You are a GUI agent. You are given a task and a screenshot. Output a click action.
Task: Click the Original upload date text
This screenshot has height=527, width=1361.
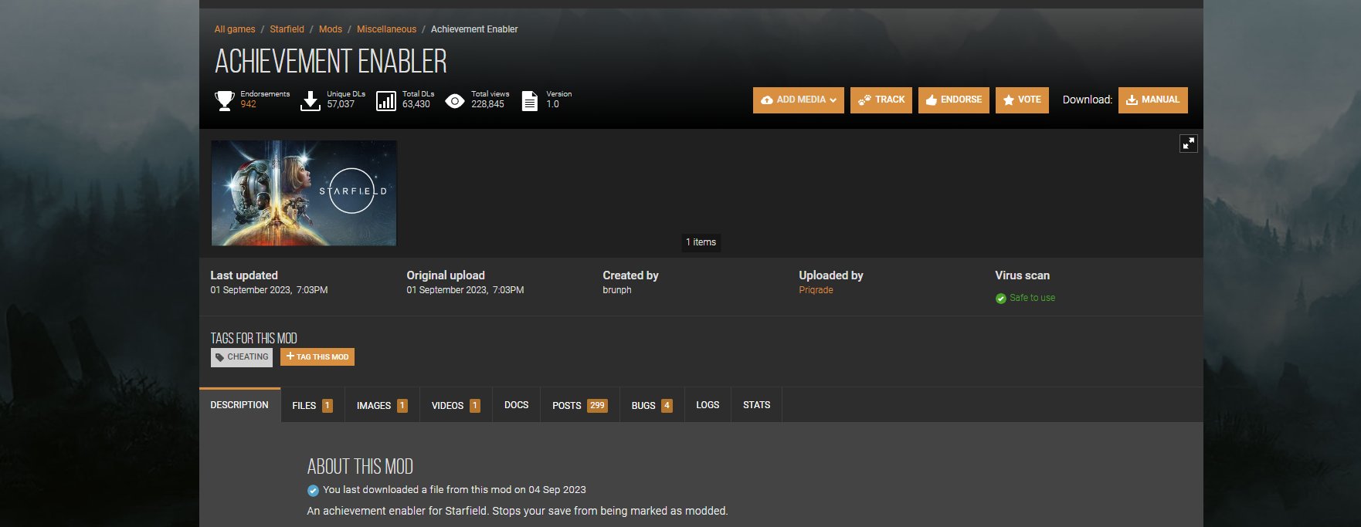465,290
